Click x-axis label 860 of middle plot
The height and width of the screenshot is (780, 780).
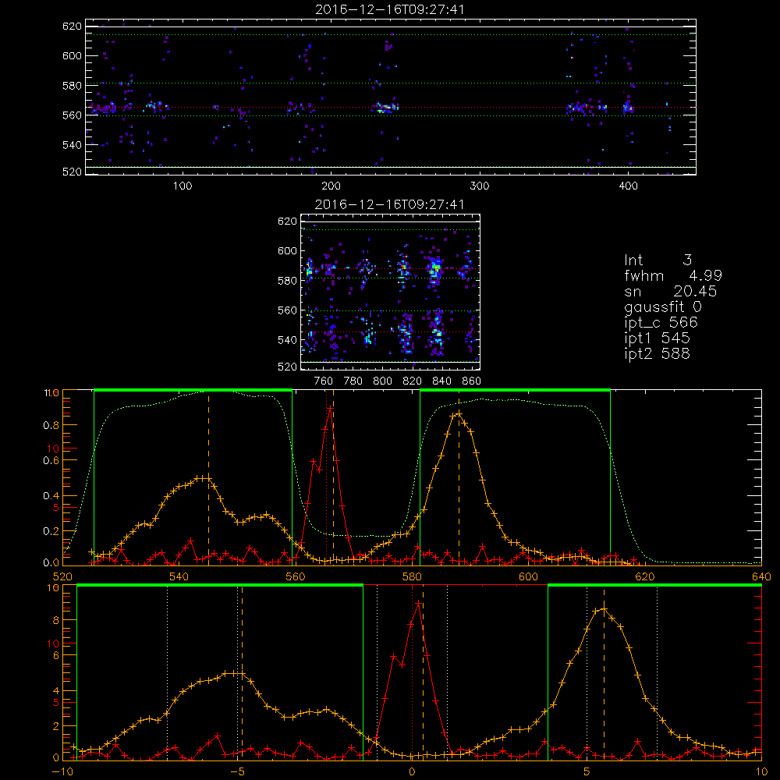point(472,381)
